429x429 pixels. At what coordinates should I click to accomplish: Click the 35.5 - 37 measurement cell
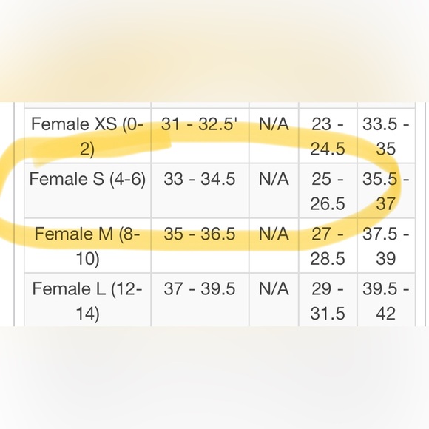pos(386,191)
